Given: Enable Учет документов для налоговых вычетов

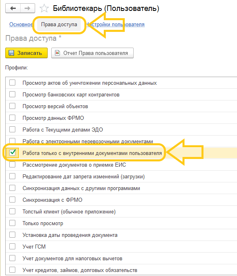Looking at the screenshot, I should pyautogui.click(x=13, y=258).
